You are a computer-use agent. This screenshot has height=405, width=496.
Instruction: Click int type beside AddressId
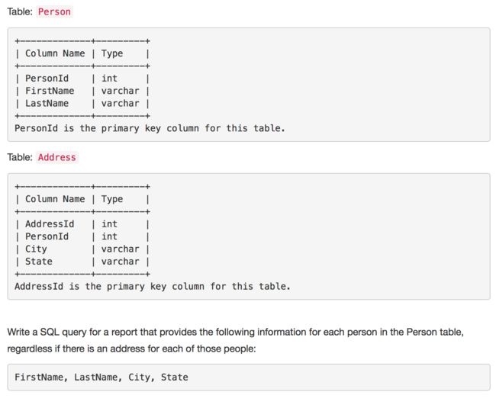point(109,224)
